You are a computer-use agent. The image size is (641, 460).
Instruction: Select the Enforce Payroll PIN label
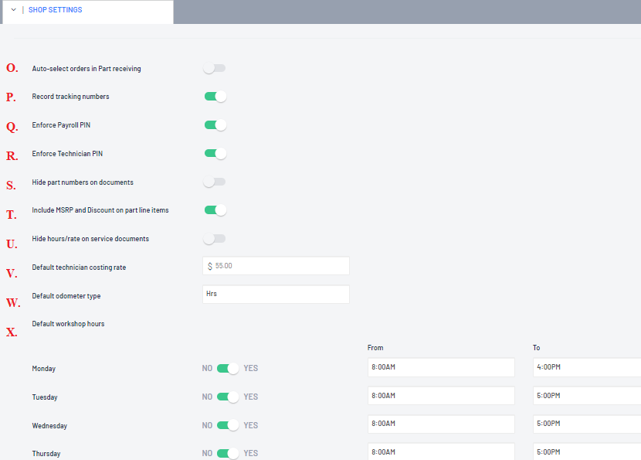(x=61, y=125)
